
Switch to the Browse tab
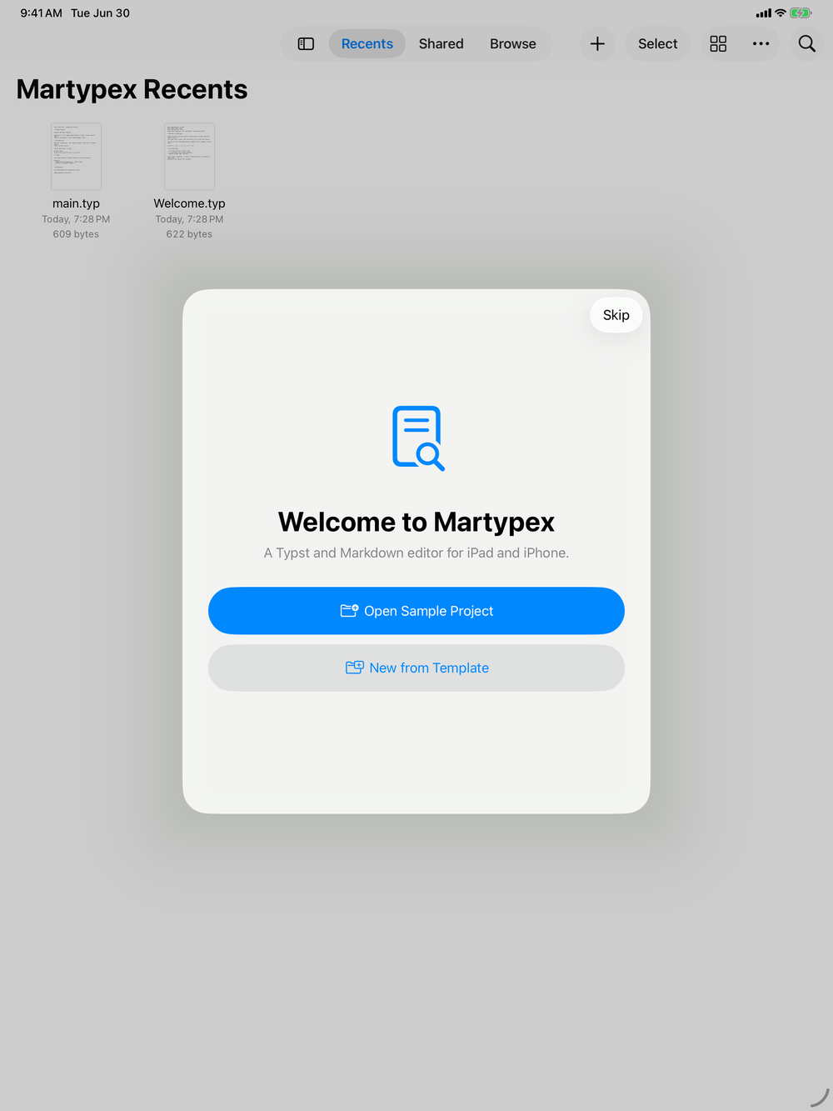coord(513,43)
